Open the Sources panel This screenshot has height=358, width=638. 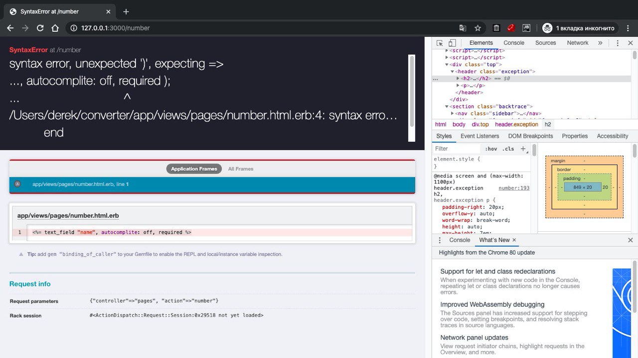[545, 43]
